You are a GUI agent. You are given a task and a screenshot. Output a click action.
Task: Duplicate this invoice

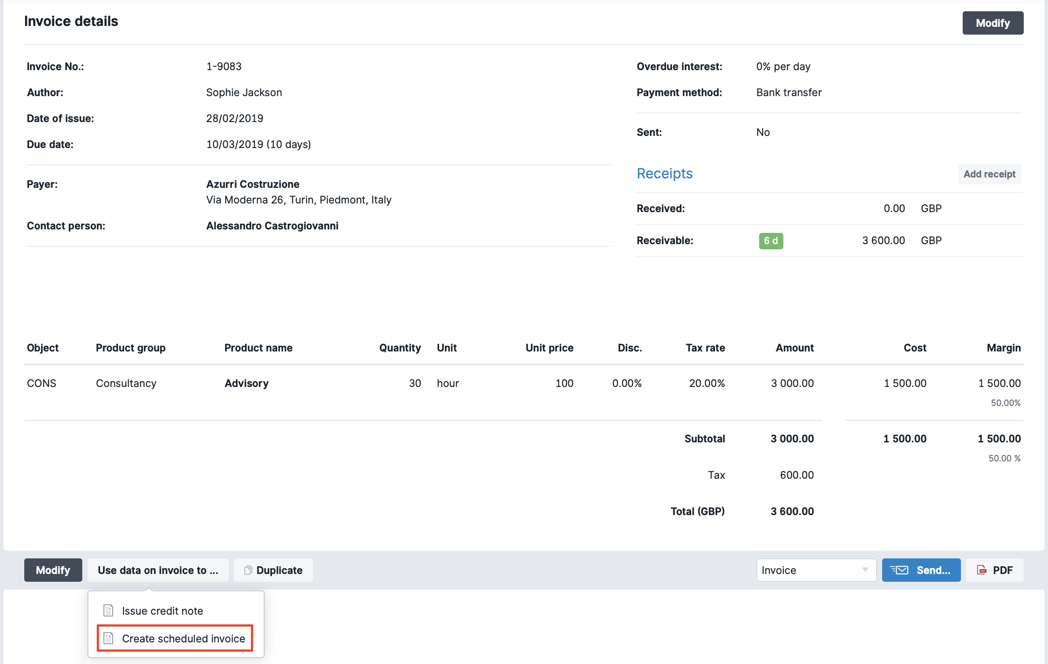point(273,570)
